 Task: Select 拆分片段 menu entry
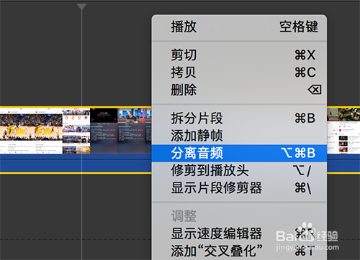(x=239, y=118)
